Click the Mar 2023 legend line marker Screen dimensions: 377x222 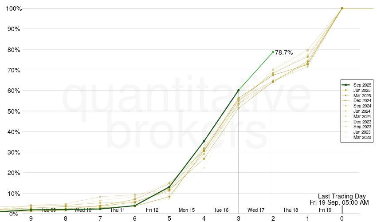tap(346, 138)
